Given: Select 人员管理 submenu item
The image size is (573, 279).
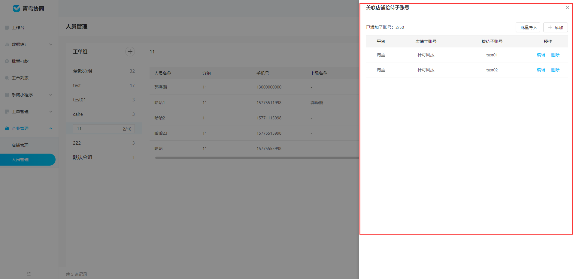Looking at the screenshot, I should click(28, 160).
